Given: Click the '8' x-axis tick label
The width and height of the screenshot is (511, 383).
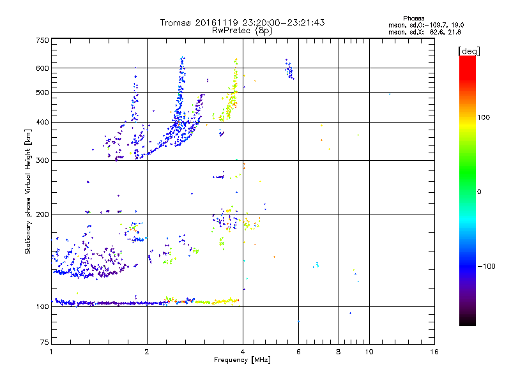Looking at the screenshot, I should (x=339, y=352).
